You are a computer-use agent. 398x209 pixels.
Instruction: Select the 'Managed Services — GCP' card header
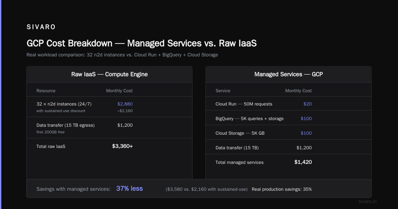click(x=289, y=74)
